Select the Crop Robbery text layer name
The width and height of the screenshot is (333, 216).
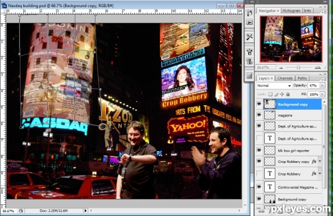point(289,174)
